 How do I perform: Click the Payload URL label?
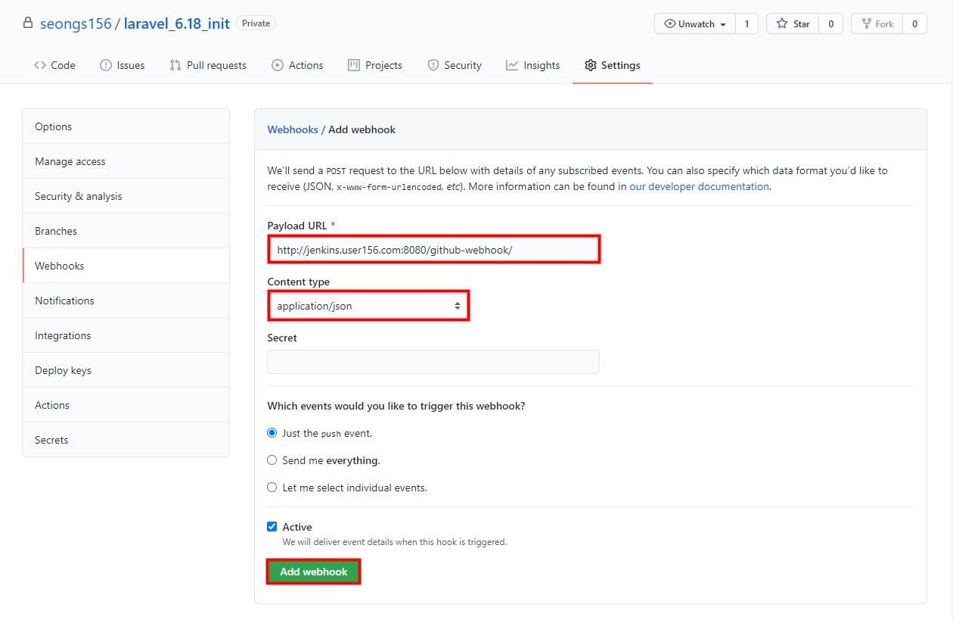coord(297,226)
